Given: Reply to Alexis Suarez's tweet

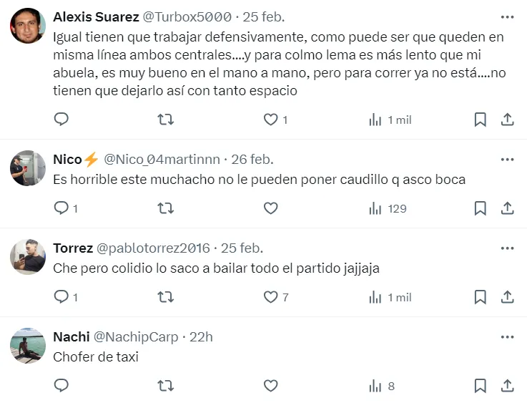Looking at the screenshot, I should (x=61, y=120).
